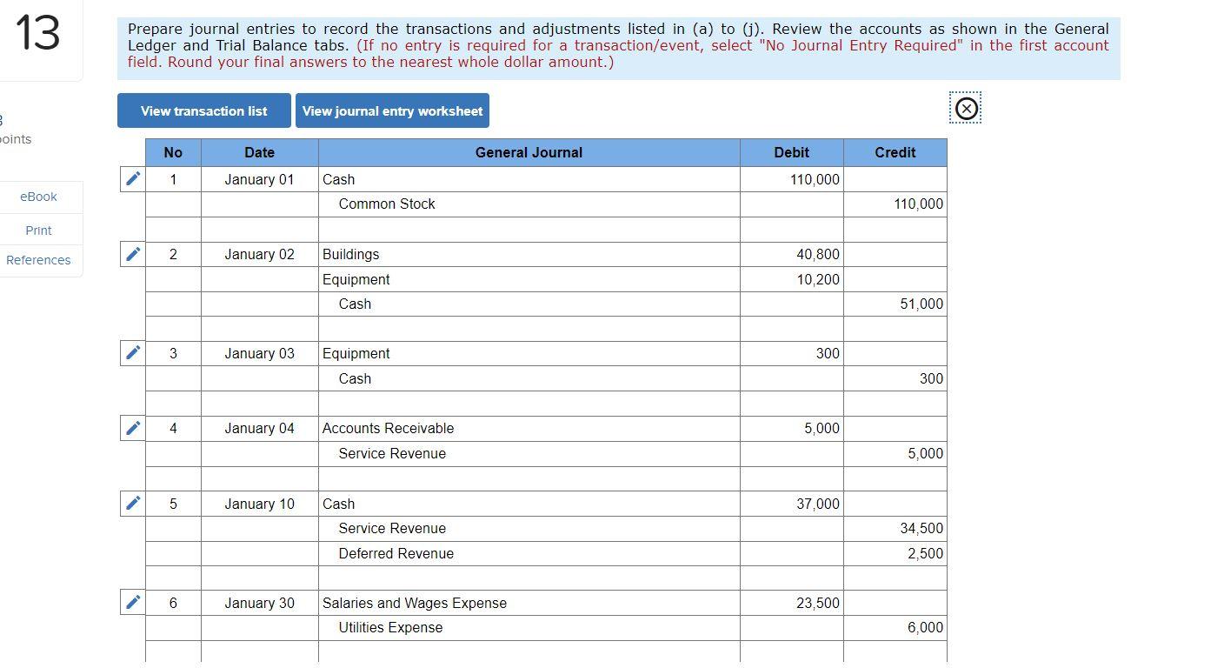
Task: Edit journal entry 6 with pencil icon
Action: tap(133, 603)
